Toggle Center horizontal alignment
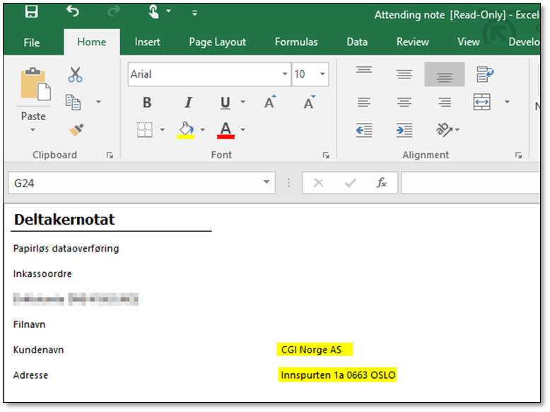Screen dimensions: 550x412 [404, 103]
